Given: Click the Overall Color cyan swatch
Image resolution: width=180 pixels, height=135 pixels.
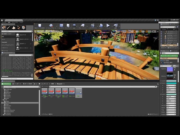Looking at the screenshot, I should (x=171, y=81).
